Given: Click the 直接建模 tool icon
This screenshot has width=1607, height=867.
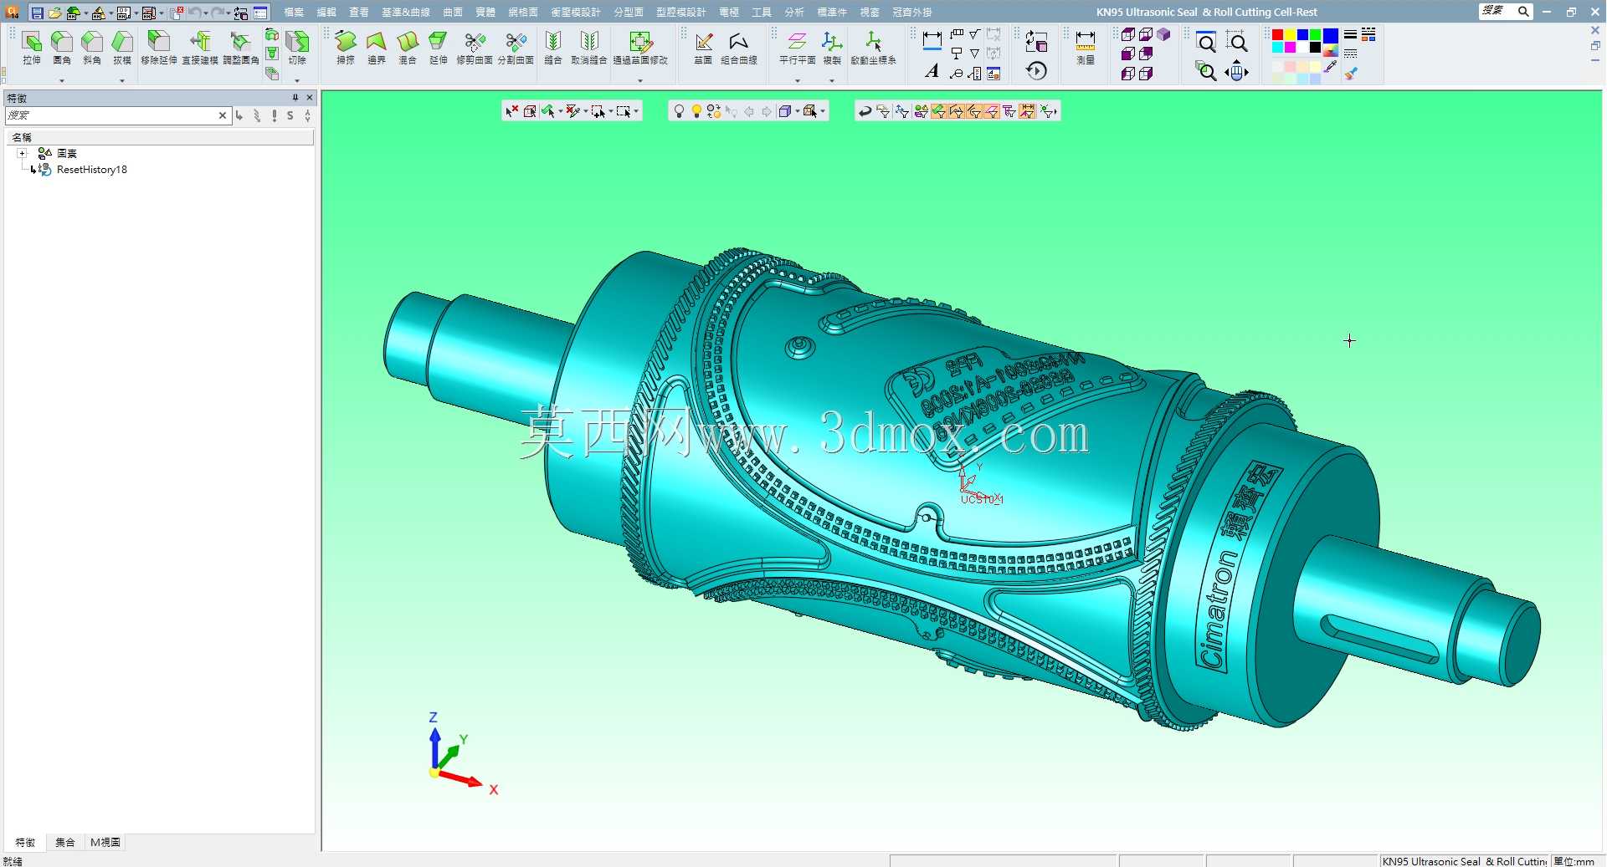Looking at the screenshot, I should pyautogui.click(x=200, y=41).
